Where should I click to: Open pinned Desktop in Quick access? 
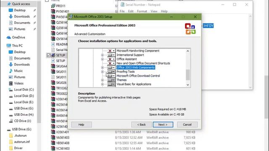click(20, 10)
